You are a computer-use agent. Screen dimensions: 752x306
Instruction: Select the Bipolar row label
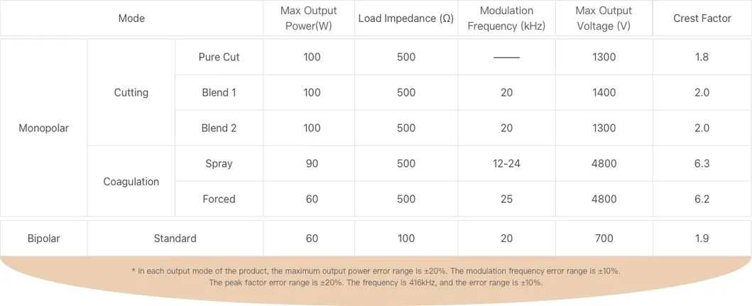(44, 239)
